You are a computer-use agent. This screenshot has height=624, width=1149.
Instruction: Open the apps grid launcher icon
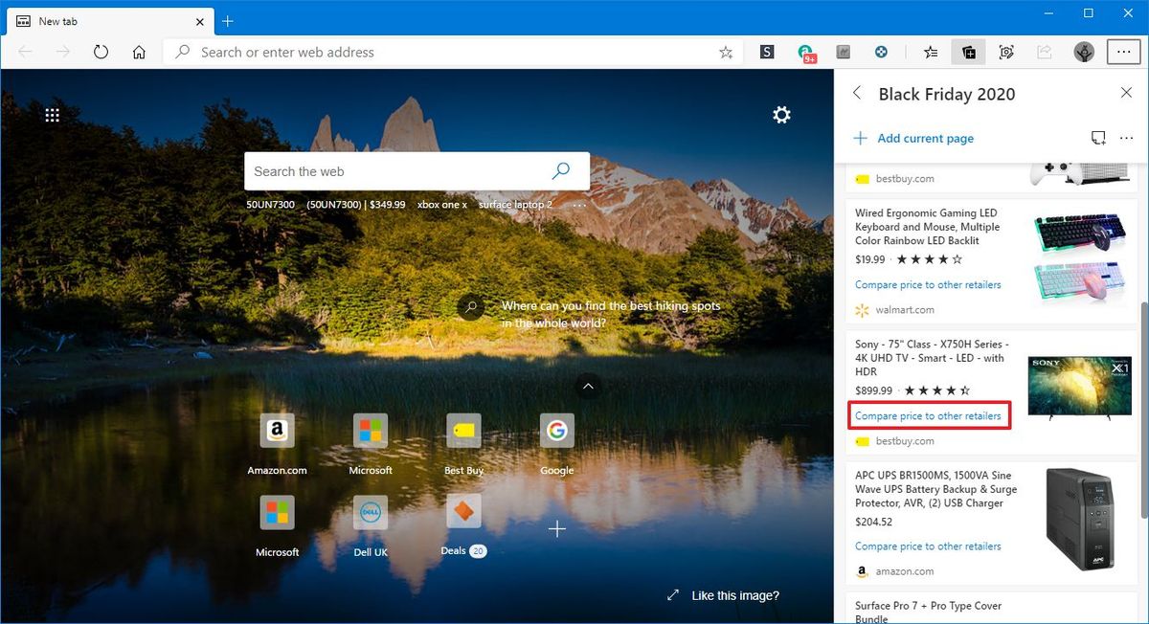pos(53,115)
